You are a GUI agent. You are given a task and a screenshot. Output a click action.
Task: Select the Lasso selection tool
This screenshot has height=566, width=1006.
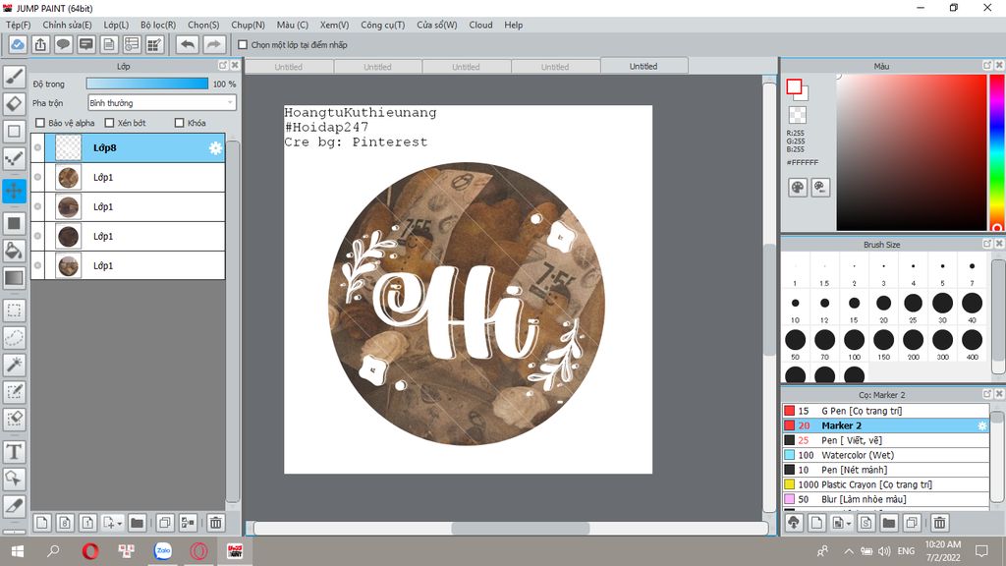point(14,338)
